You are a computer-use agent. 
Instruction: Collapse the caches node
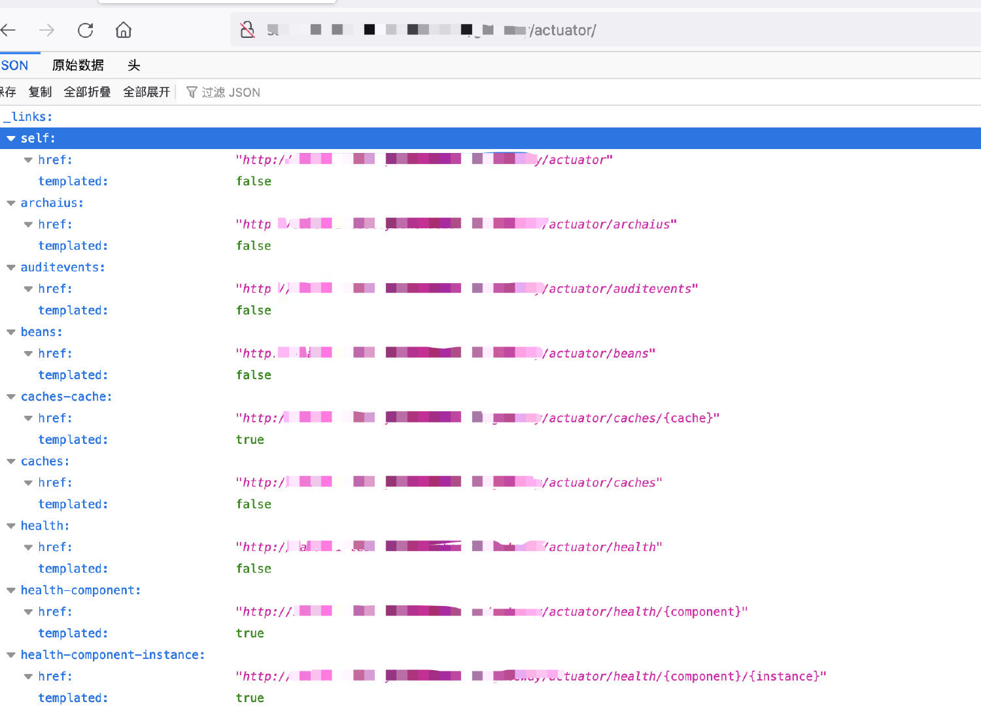[x=11, y=462]
